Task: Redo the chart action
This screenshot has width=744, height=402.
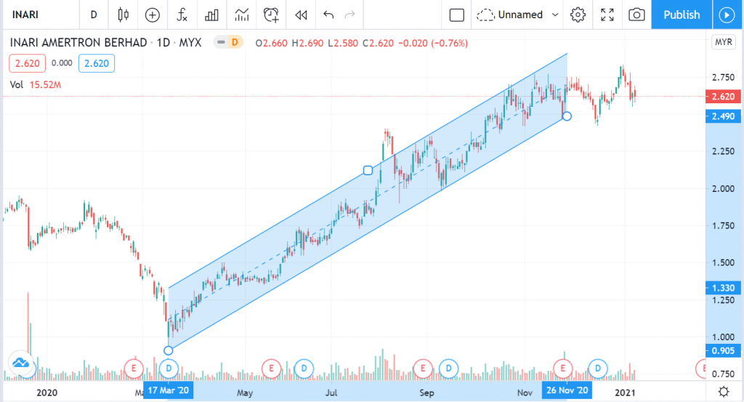Action: point(349,15)
